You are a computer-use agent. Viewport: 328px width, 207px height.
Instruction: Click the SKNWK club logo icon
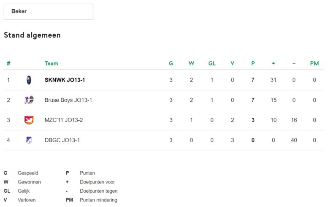point(29,80)
